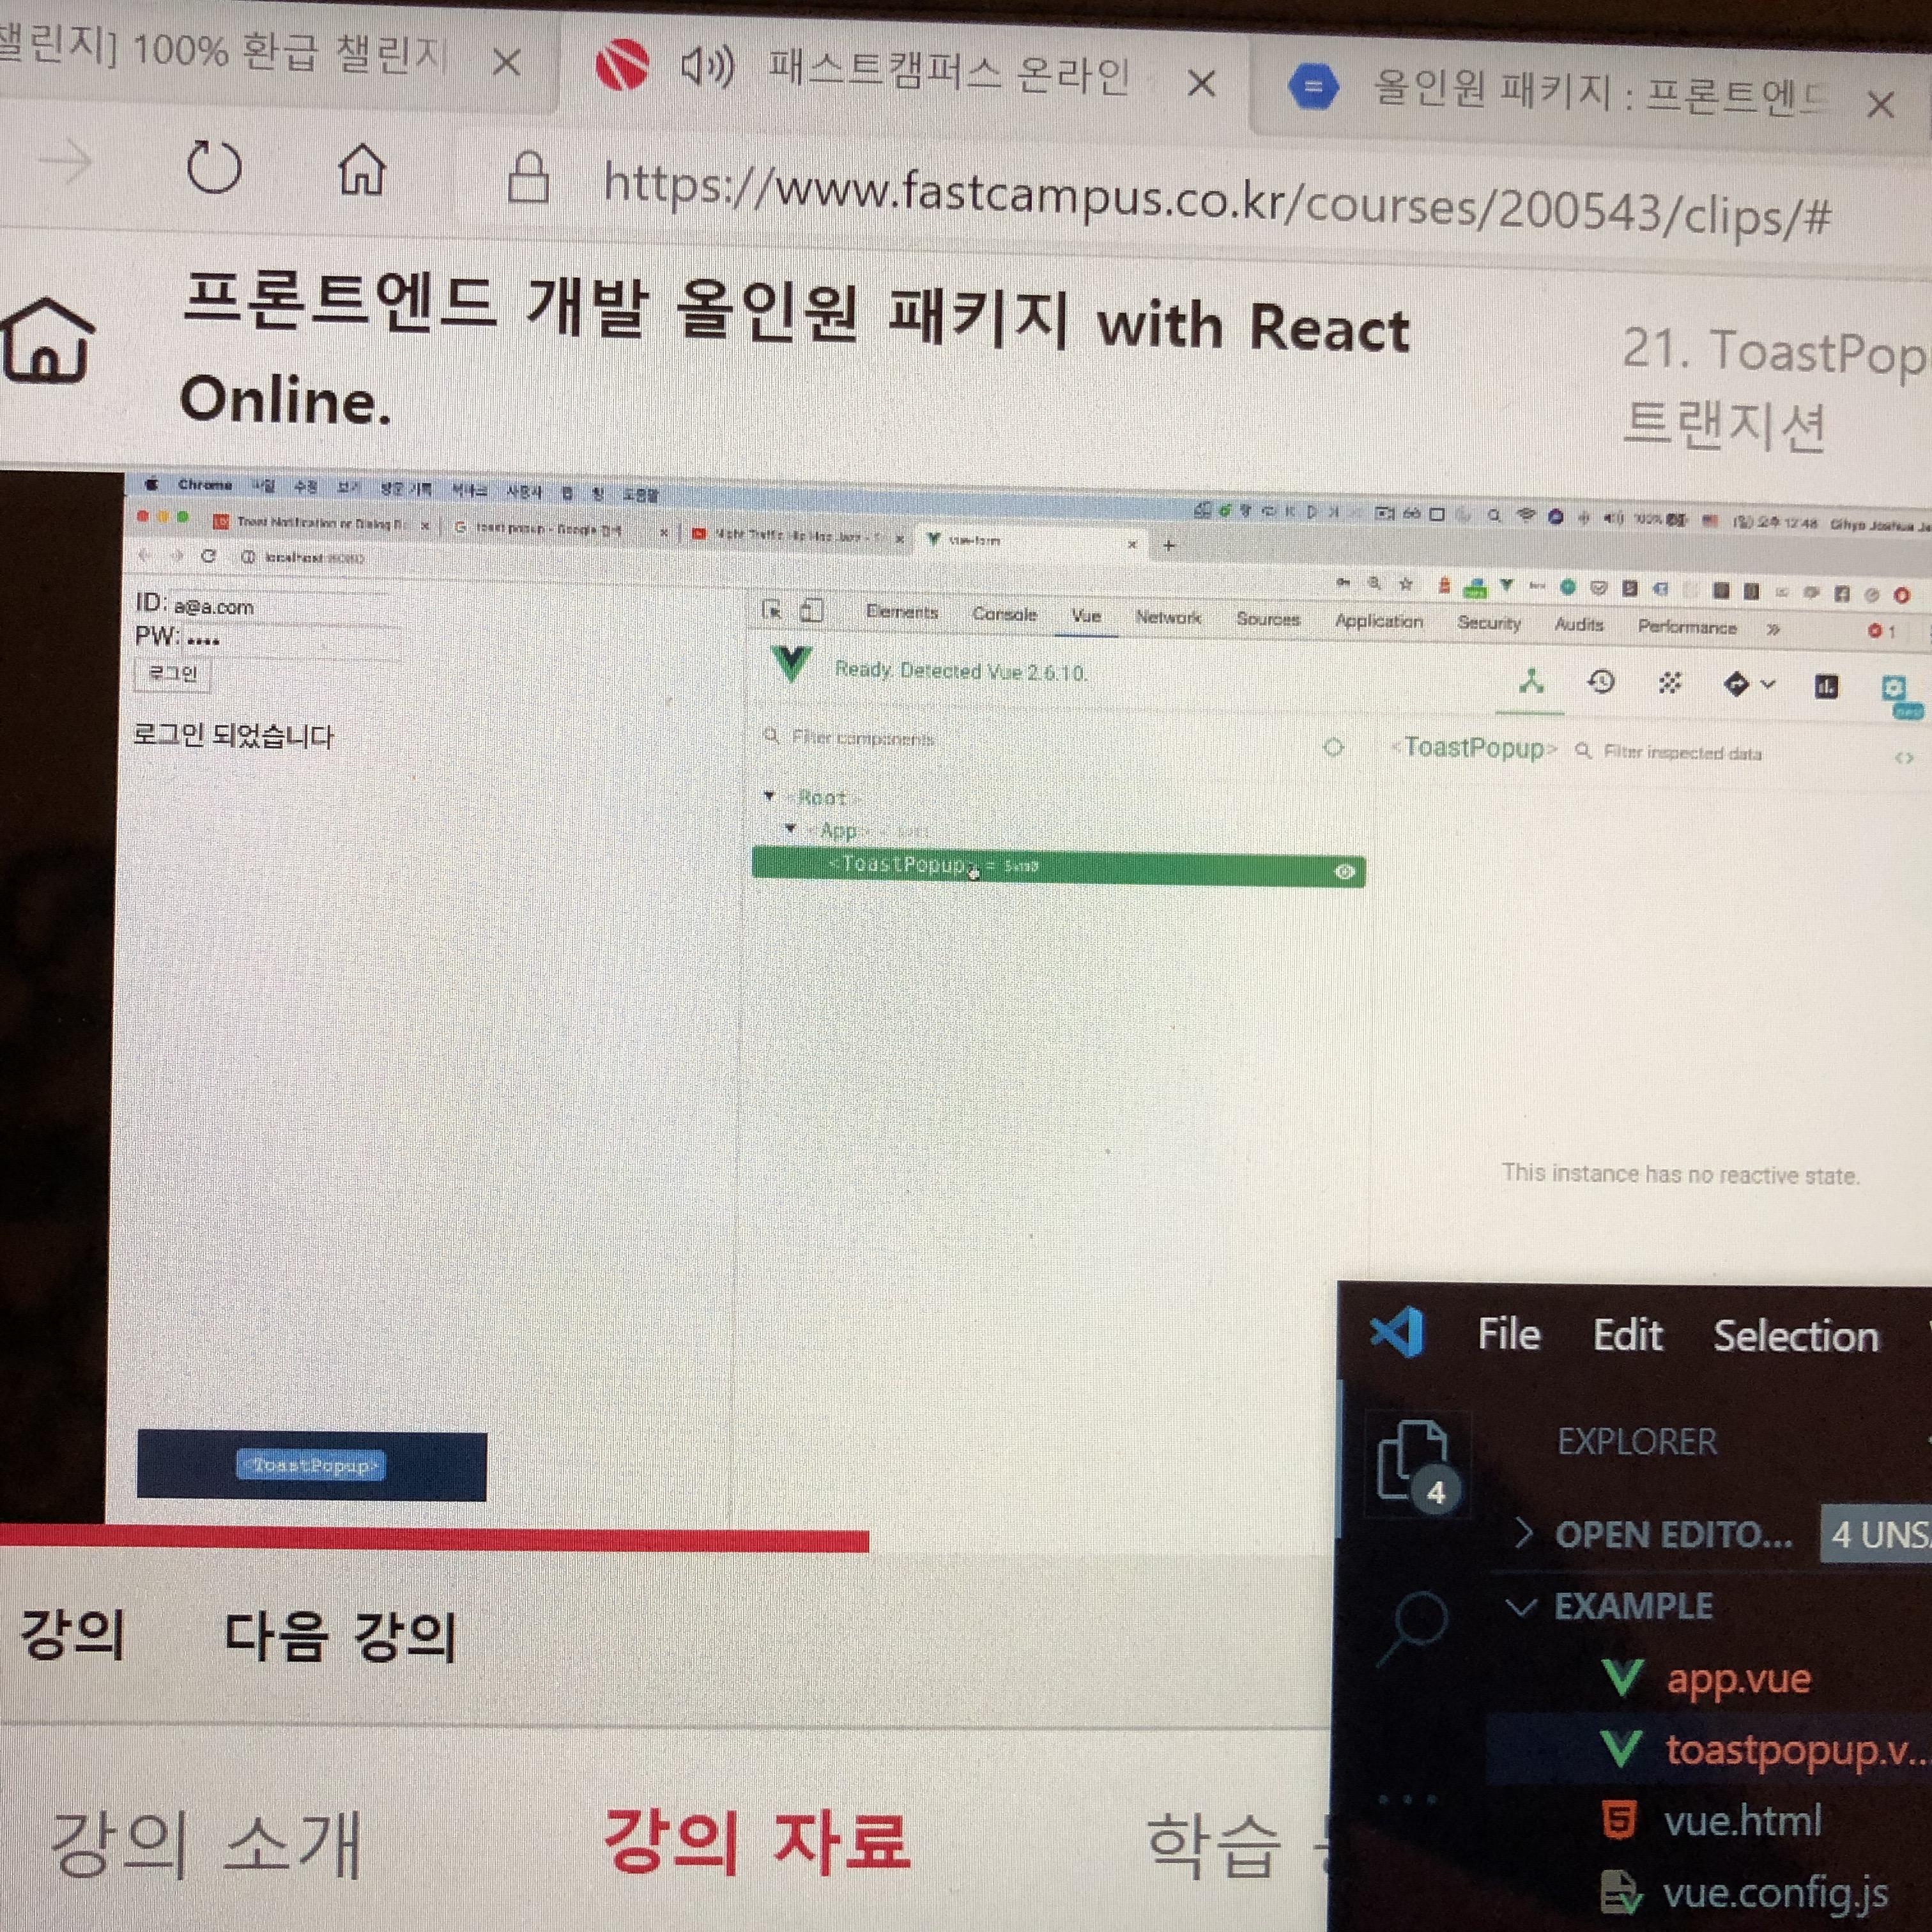Mute audio on the 패스트캠퍼스 온라인 tab

click(x=707, y=67)
